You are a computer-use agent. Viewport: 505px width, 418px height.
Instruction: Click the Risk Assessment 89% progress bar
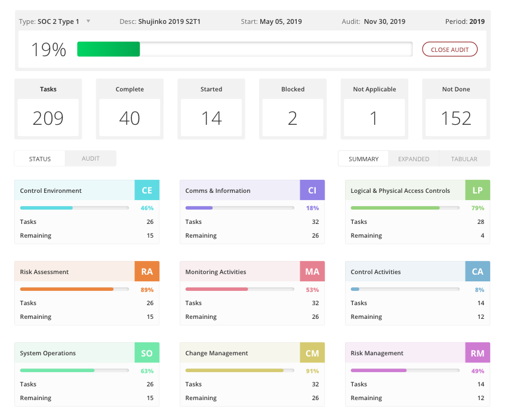point(75,289)
